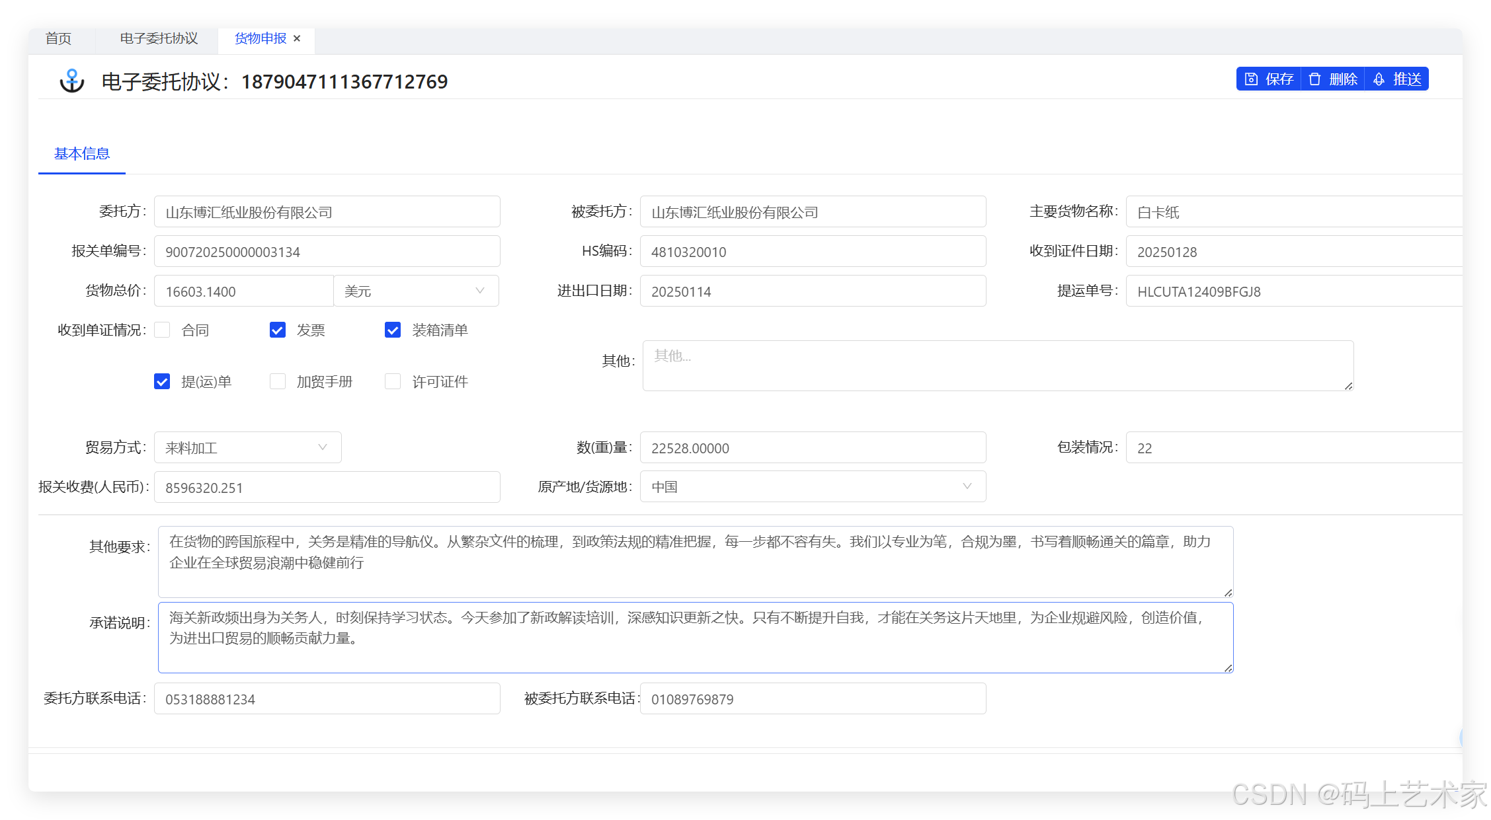The height and width of the screenshot is (820, 1491).
Task: Open the 美元 currency dropdown
Action: (x=416, y=291)
